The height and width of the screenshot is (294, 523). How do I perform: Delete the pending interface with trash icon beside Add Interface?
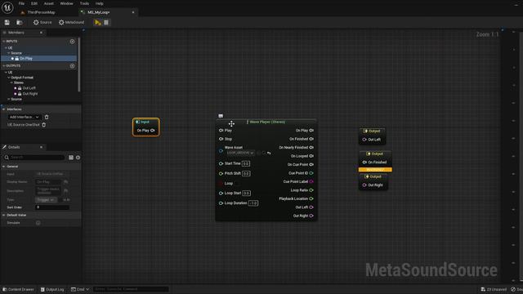47,117
